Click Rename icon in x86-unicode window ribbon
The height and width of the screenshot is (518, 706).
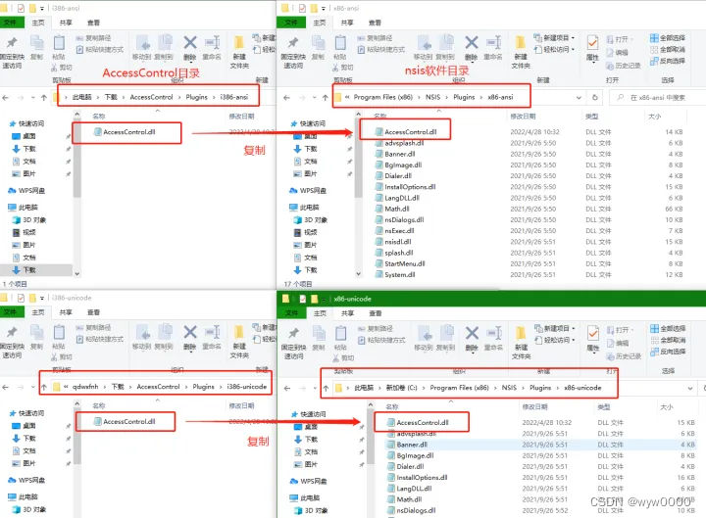click(493, 338)
